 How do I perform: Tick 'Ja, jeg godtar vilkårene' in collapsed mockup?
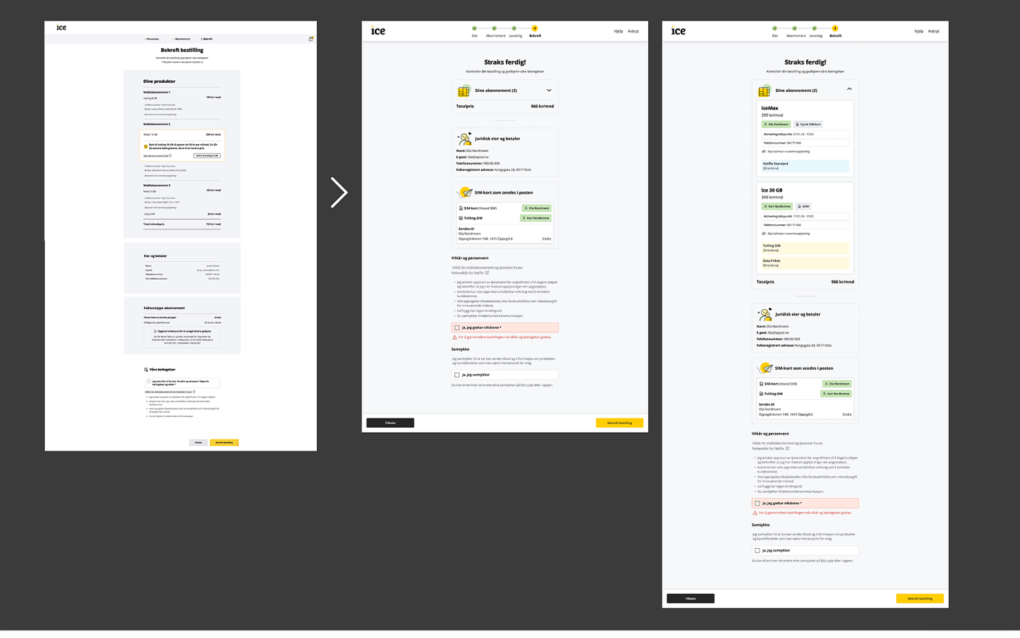[x=457, y=328]
